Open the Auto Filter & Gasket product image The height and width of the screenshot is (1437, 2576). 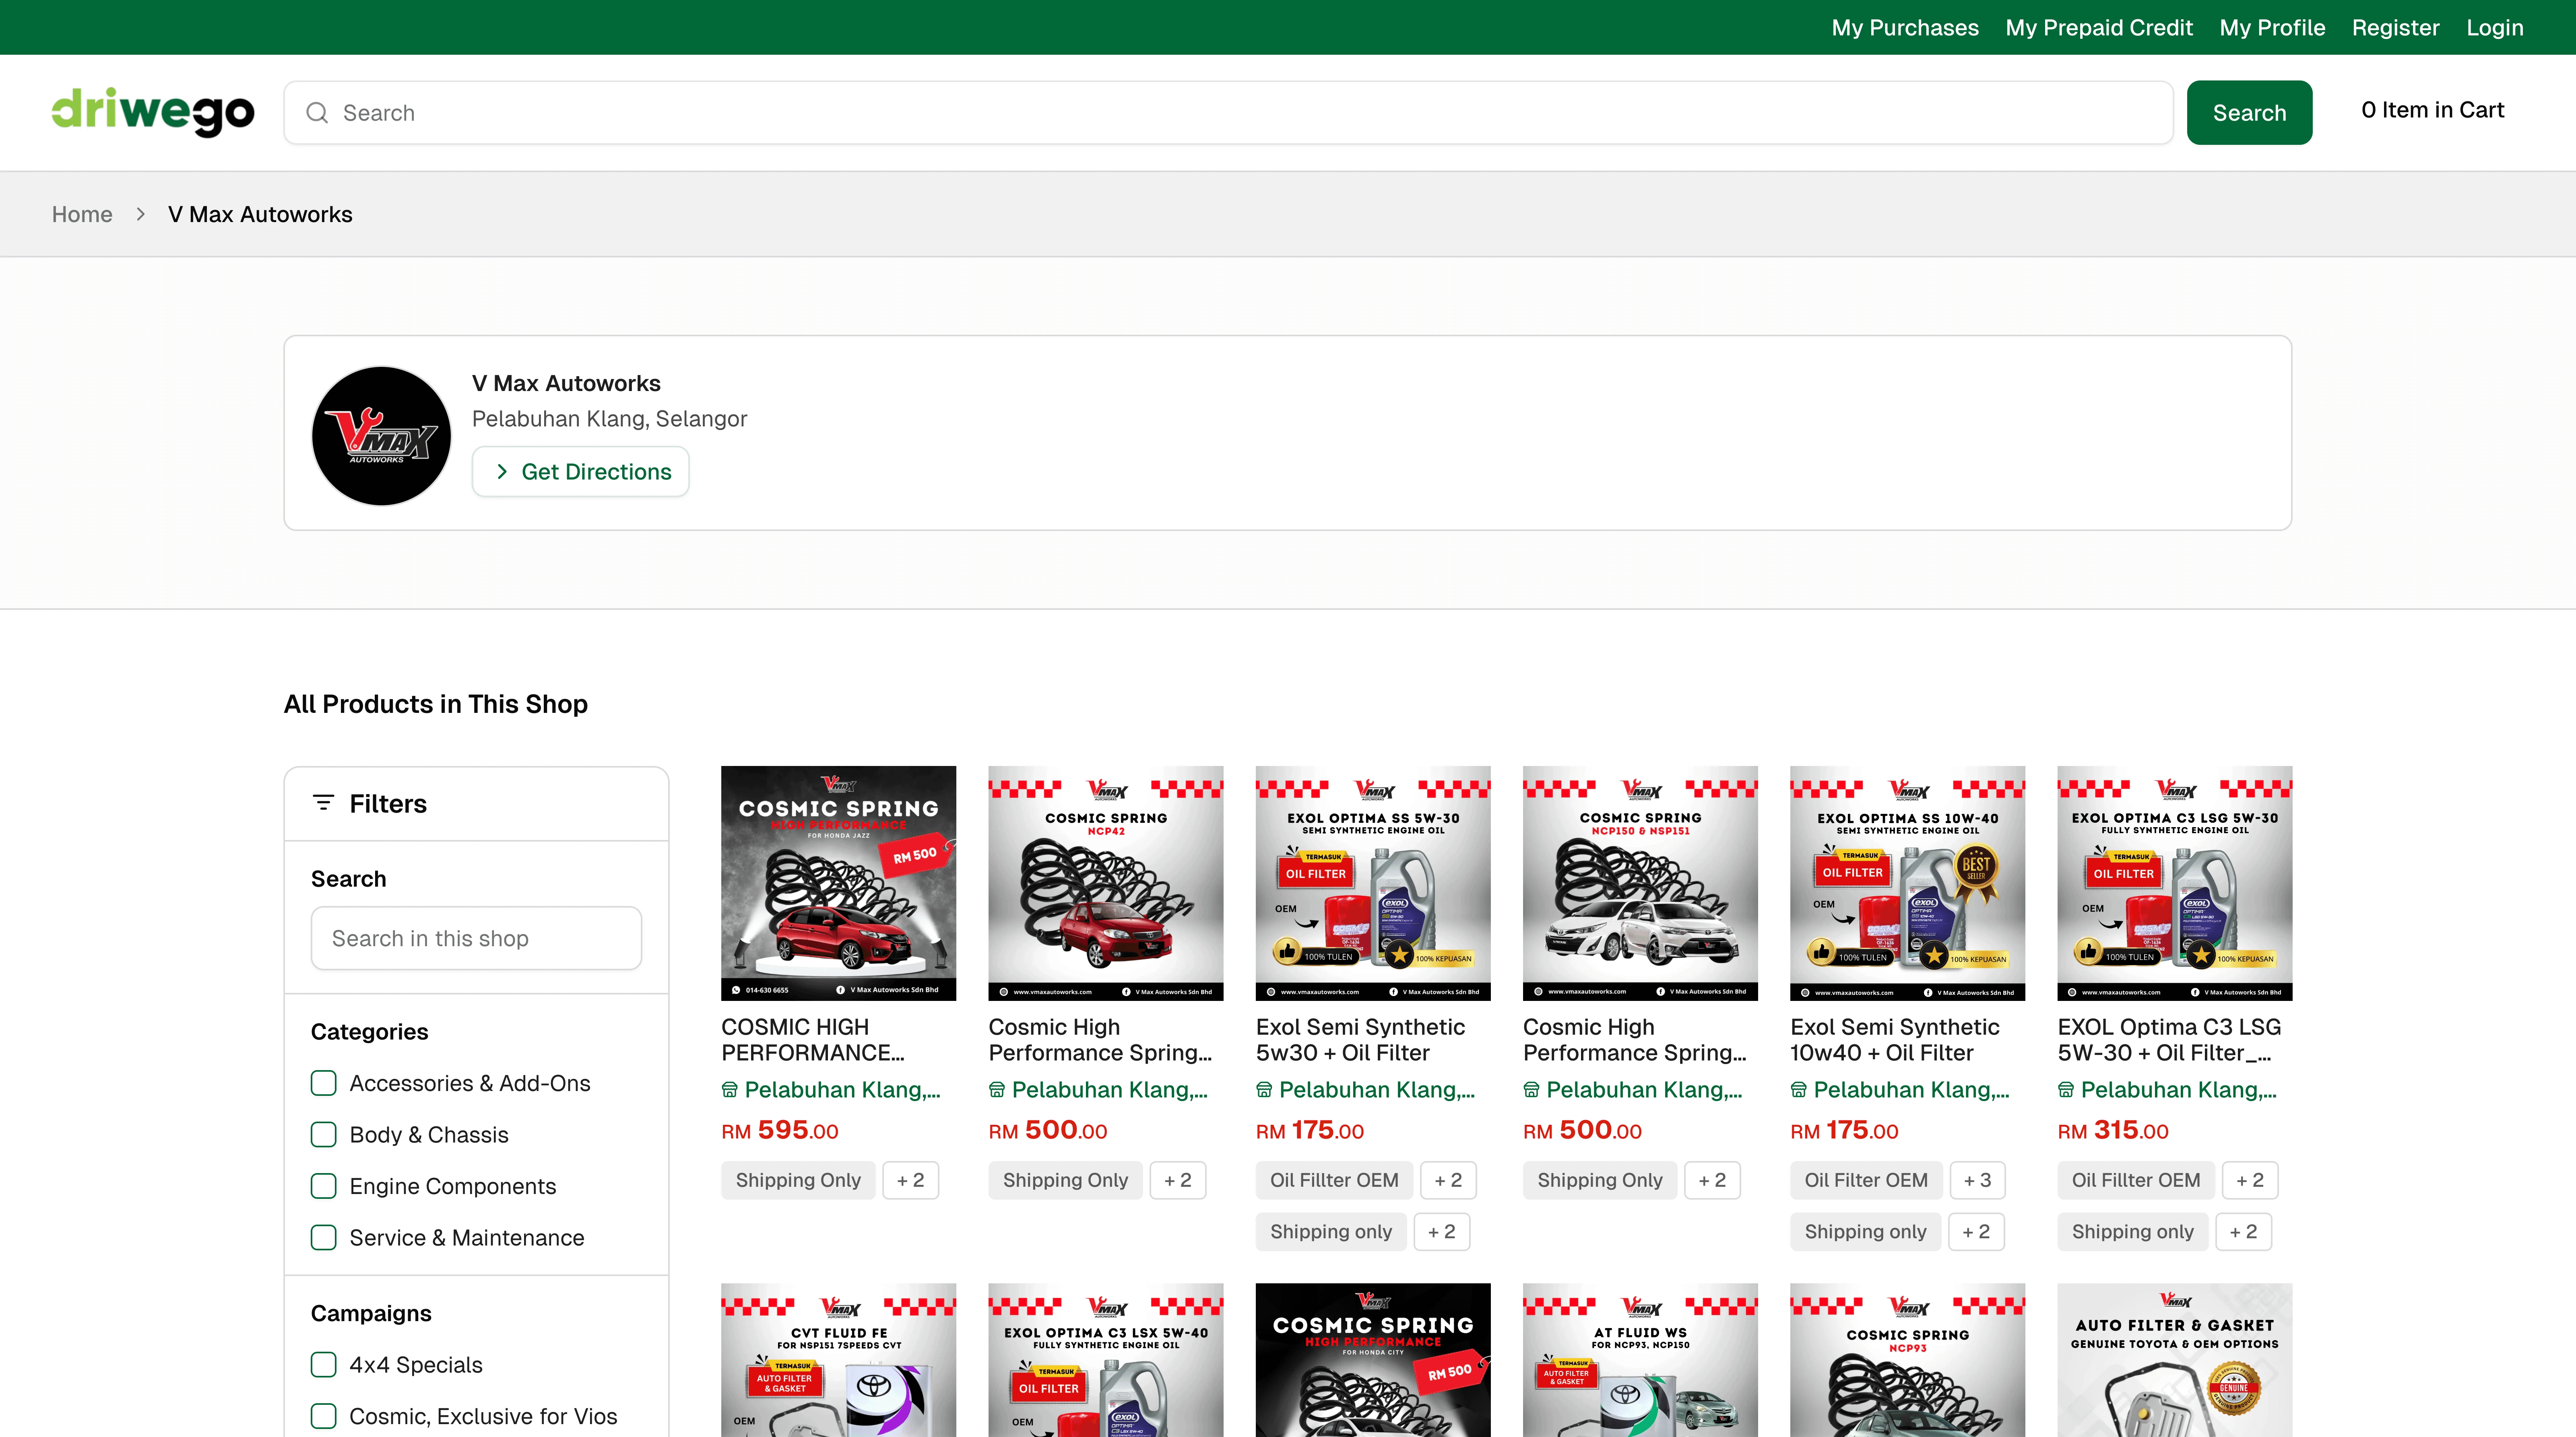pos(2175,1360)
